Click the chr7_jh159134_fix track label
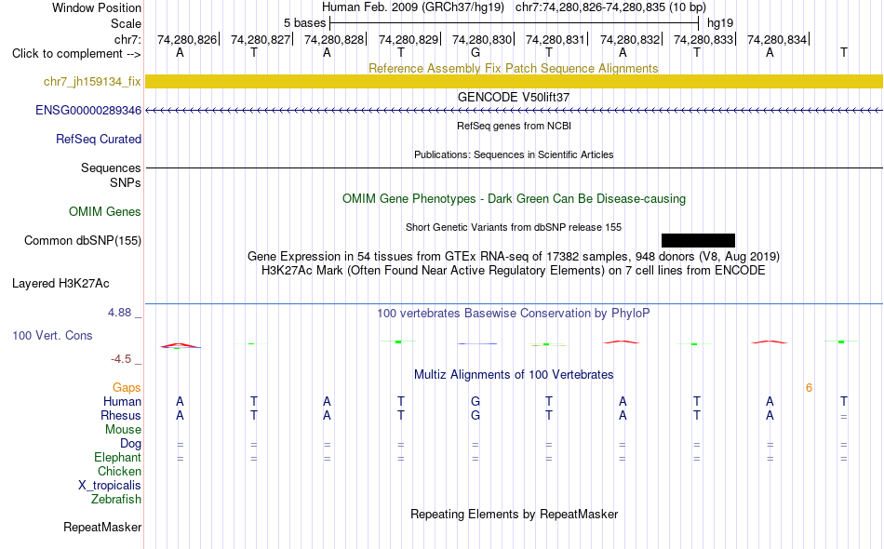This screenshot has width=884, height=549. coord(92,81)
